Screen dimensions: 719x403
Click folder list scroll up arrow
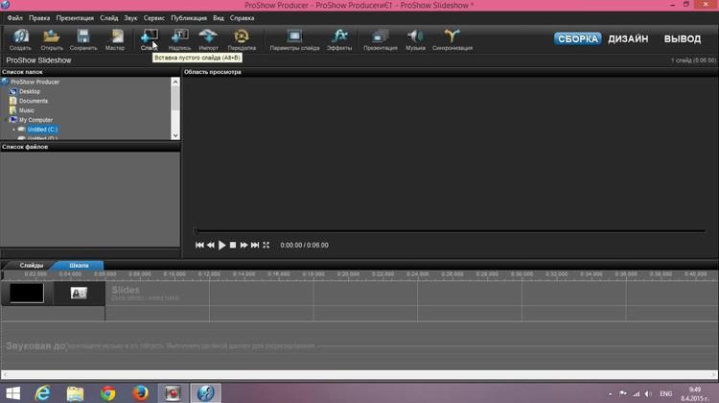coord(175,82)
